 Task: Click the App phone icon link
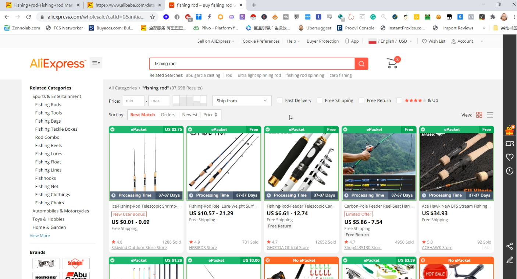tap(352, 41)
